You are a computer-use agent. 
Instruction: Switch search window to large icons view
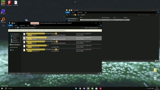click(x=100, y=73)
